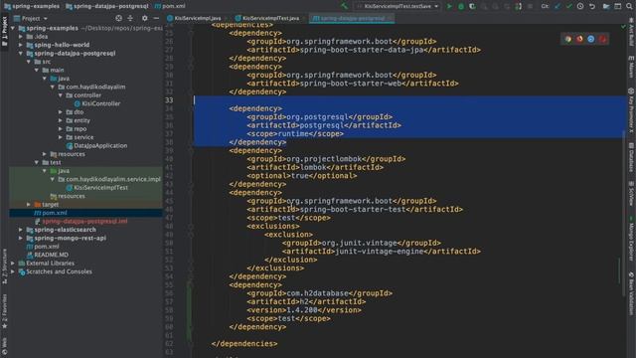Expand the spring-elasticsearch module arrow
This screenshot has height=358, width=636.
21,230
